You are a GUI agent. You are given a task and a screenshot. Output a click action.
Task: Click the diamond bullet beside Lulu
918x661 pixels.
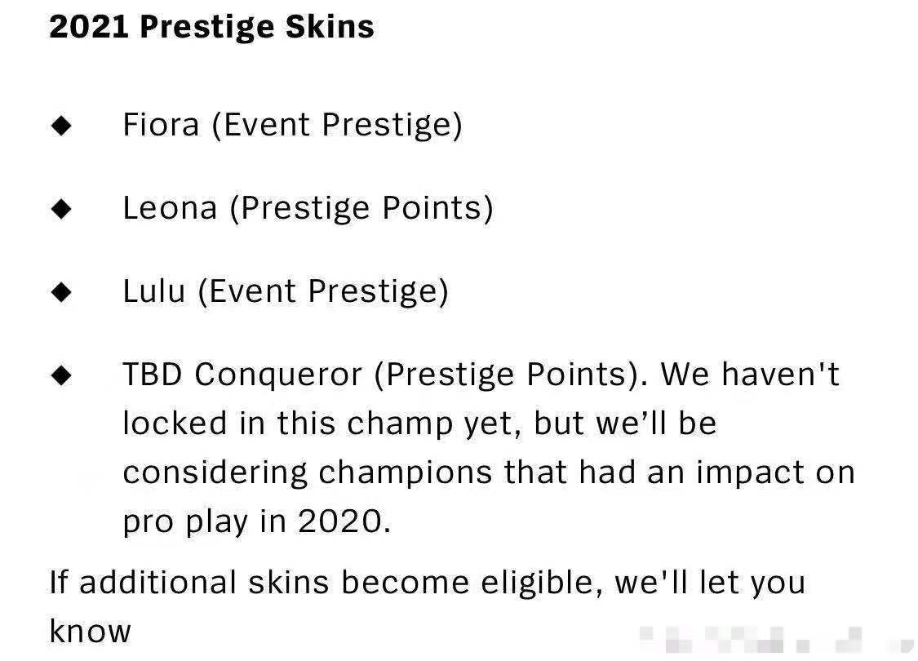click(61, 292)
